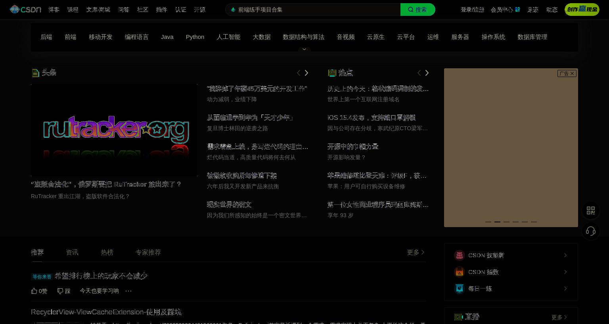This screenshot has width=609, height=324.
Task: Switch to 热榜 tab
Action: point(107,252)
